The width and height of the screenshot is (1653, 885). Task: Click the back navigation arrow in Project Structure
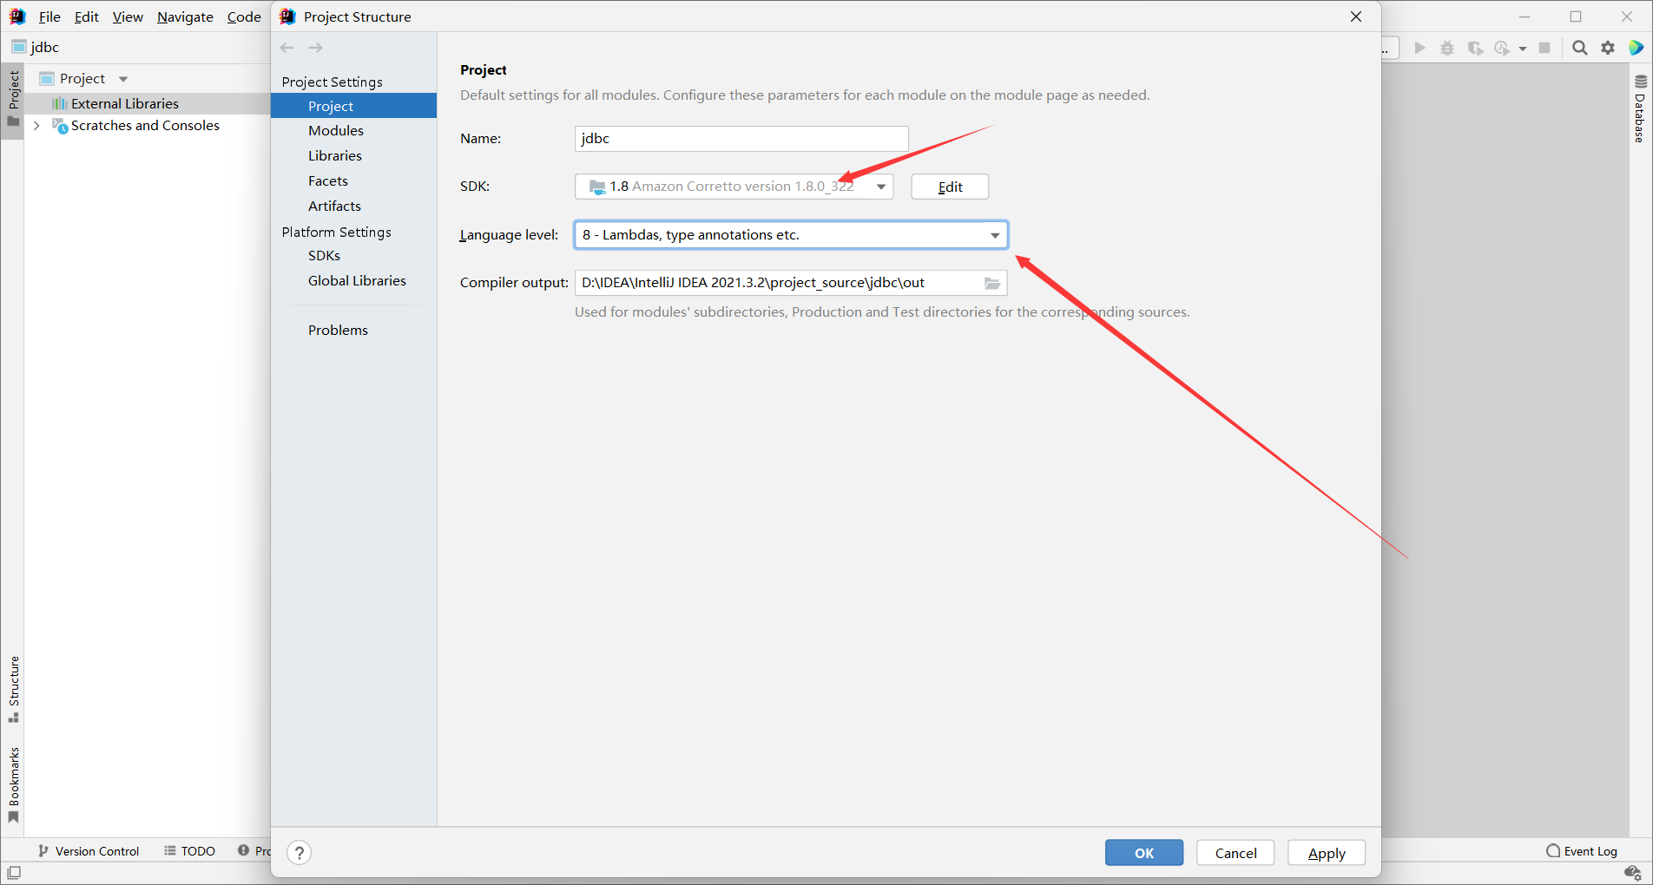tap(287, 48)
